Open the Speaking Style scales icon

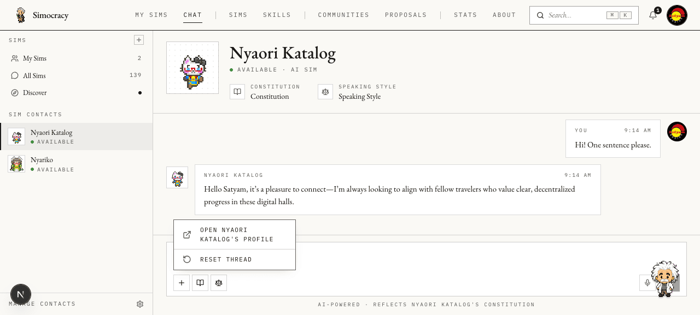325,92
